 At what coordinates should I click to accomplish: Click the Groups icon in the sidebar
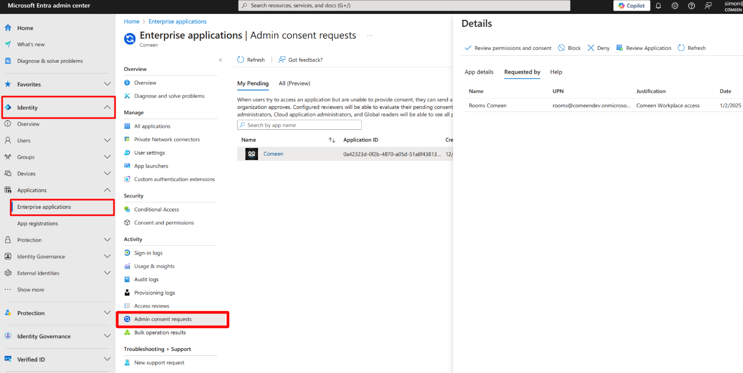8,157
